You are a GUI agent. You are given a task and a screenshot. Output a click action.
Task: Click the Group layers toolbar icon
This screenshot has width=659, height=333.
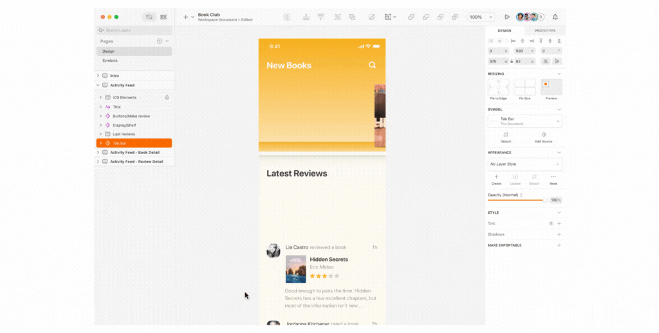tap(337, 17)
